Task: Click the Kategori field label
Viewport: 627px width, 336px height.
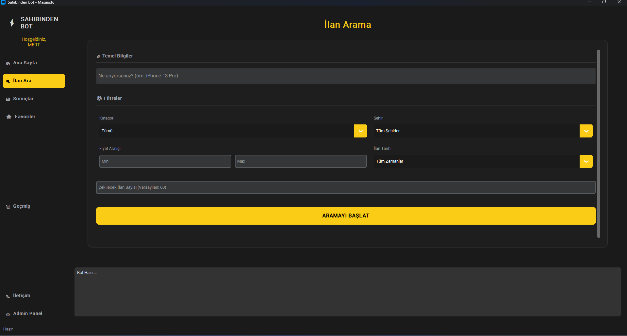Action: click(x=107, y=118)
